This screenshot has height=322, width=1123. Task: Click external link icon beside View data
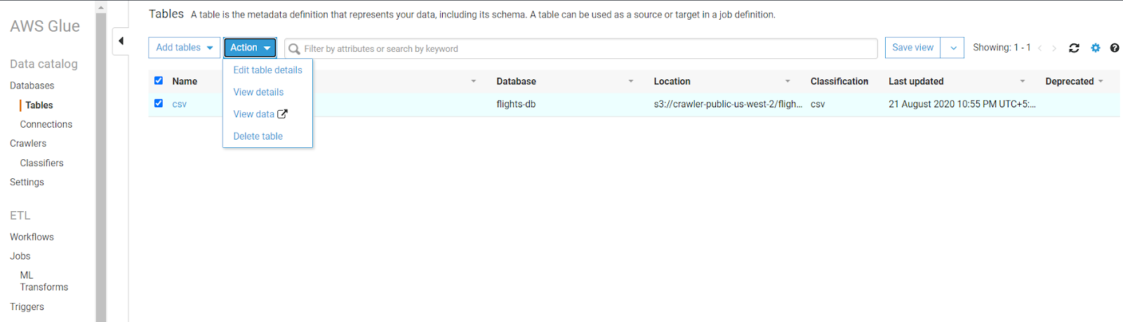(282, 114)
